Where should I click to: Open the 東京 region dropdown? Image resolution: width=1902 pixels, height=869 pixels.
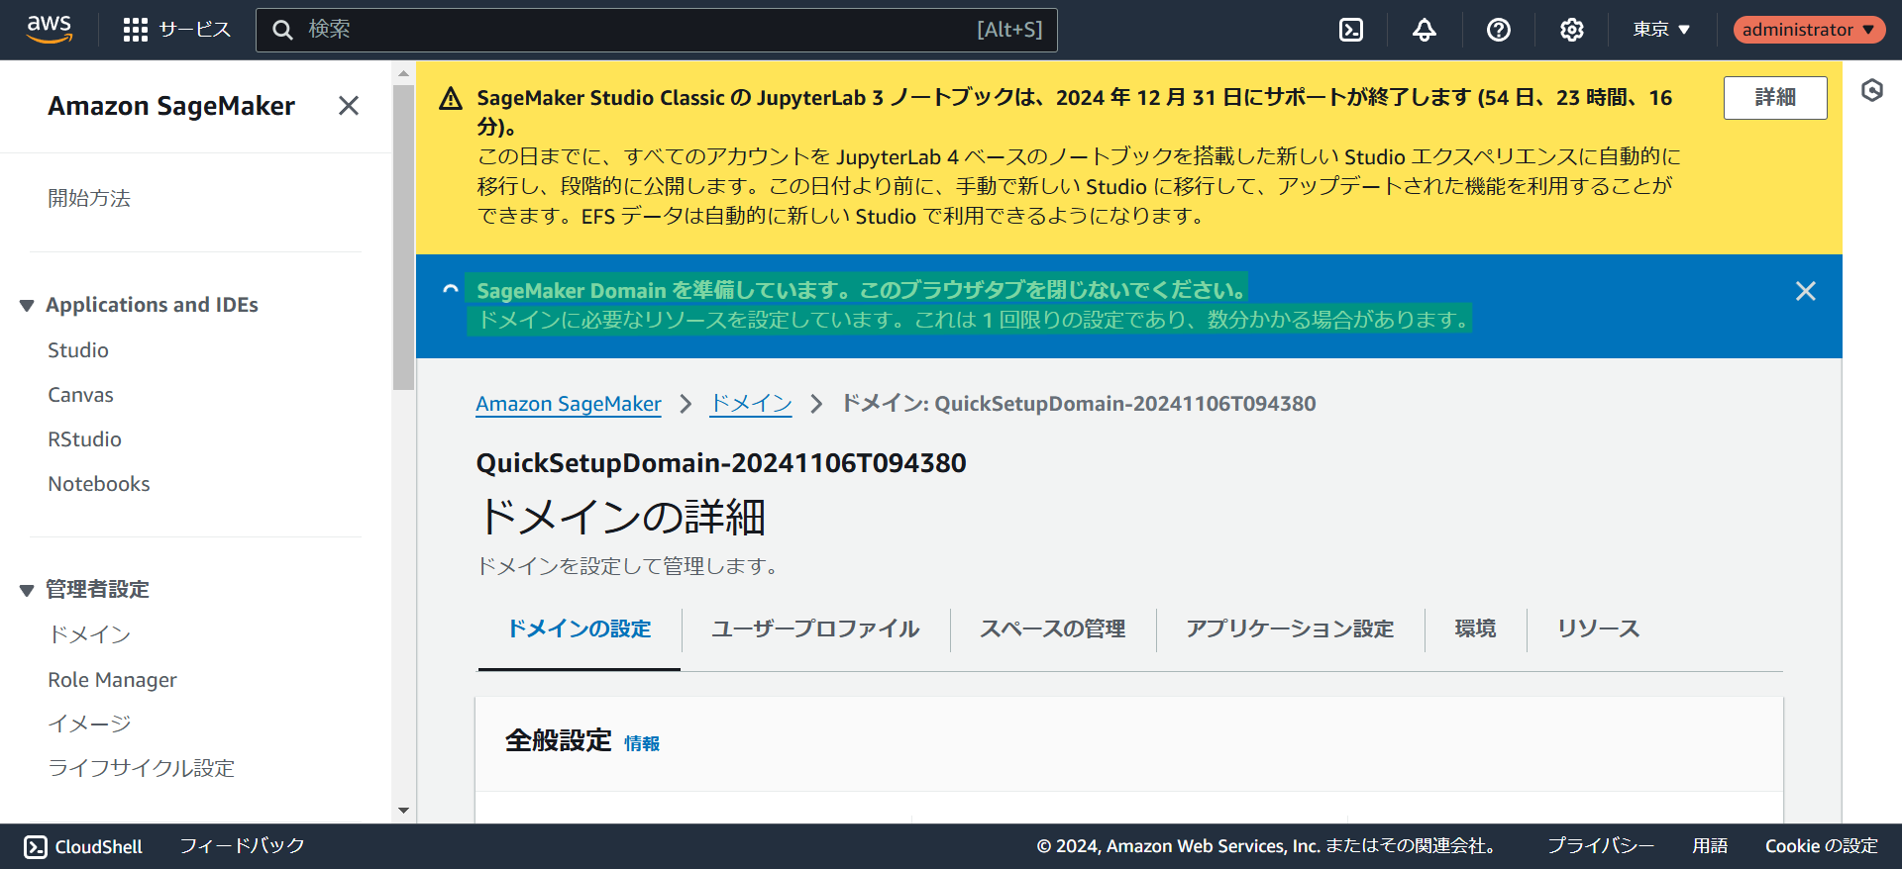tap(1661, 30)
